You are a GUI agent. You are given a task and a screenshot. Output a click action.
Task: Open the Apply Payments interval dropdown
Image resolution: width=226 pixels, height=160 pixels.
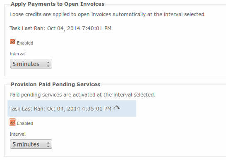click(x=31, y=64)
